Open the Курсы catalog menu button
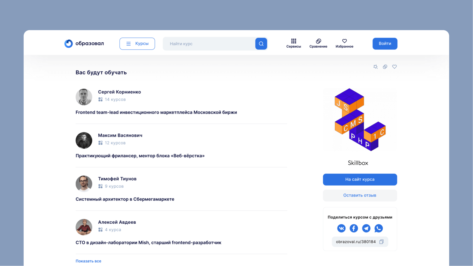Viewport: 473px width, 266px height. [137, 44]
